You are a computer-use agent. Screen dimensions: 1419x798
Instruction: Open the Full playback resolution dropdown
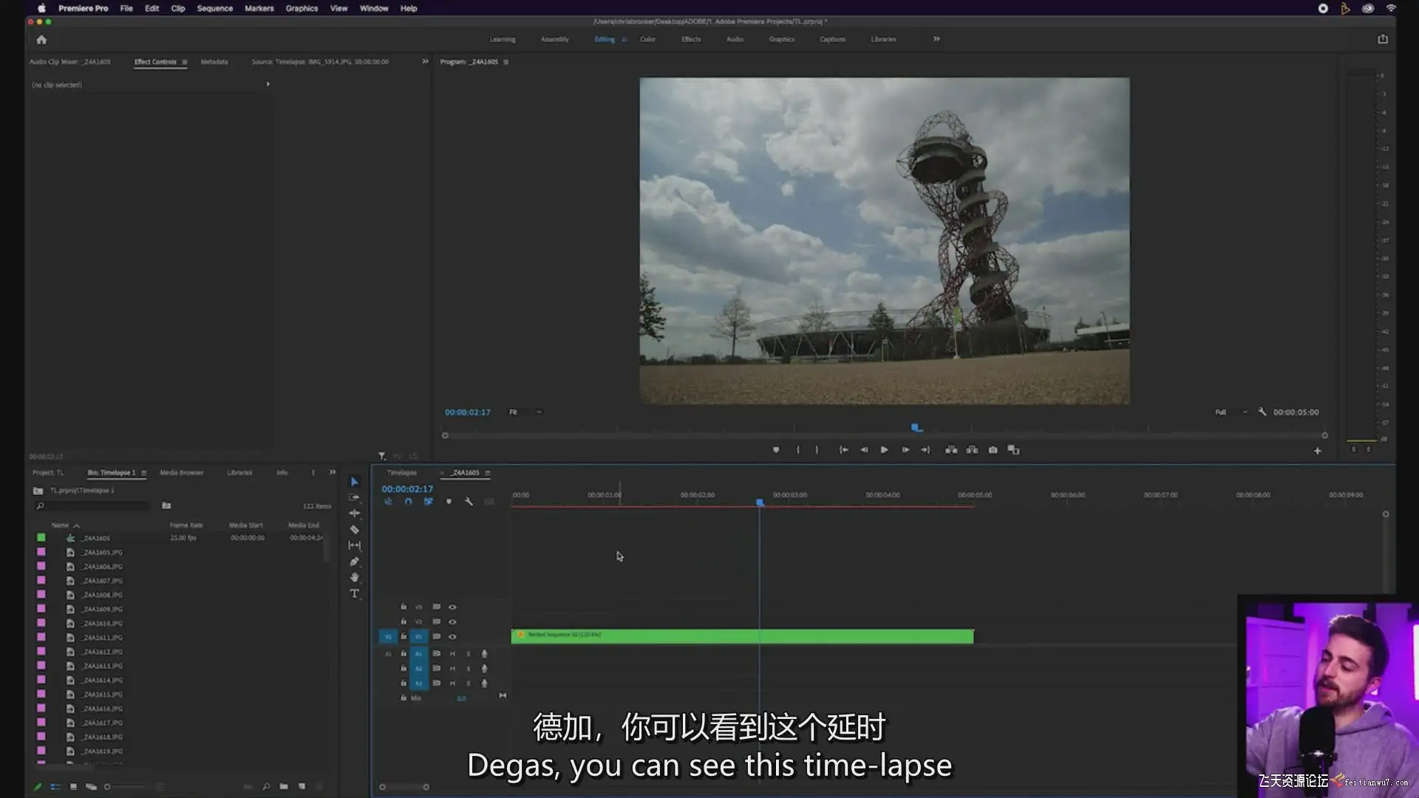coord(1231,412)
